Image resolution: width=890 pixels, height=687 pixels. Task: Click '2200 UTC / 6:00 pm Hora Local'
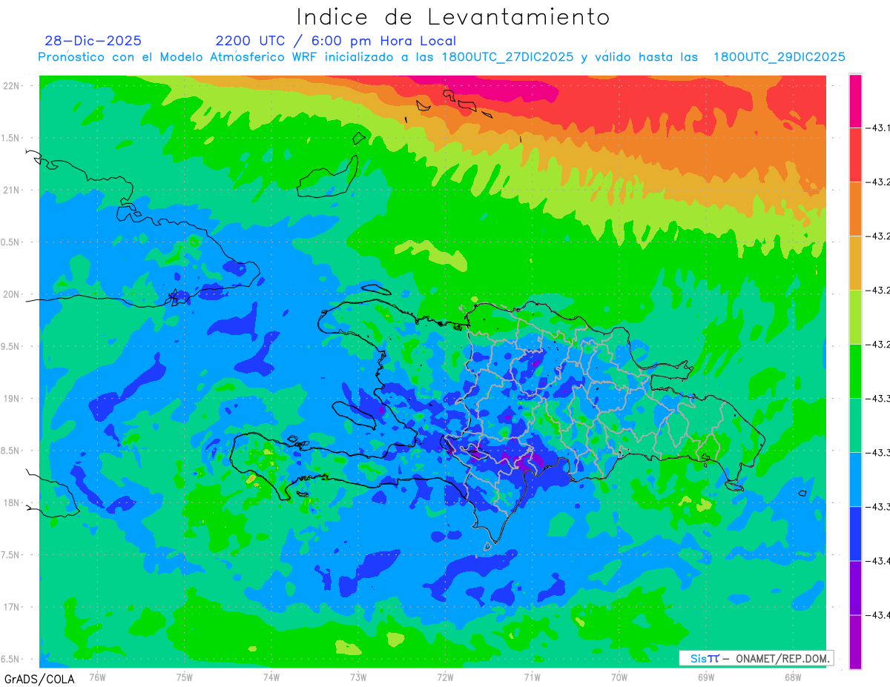(336, 41)
